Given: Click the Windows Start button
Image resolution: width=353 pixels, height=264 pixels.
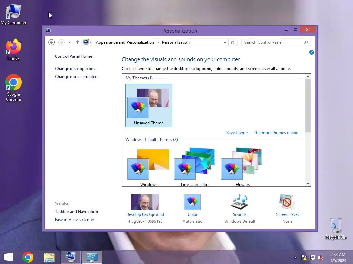Looking at the screenshot, I should coord(8,257).
